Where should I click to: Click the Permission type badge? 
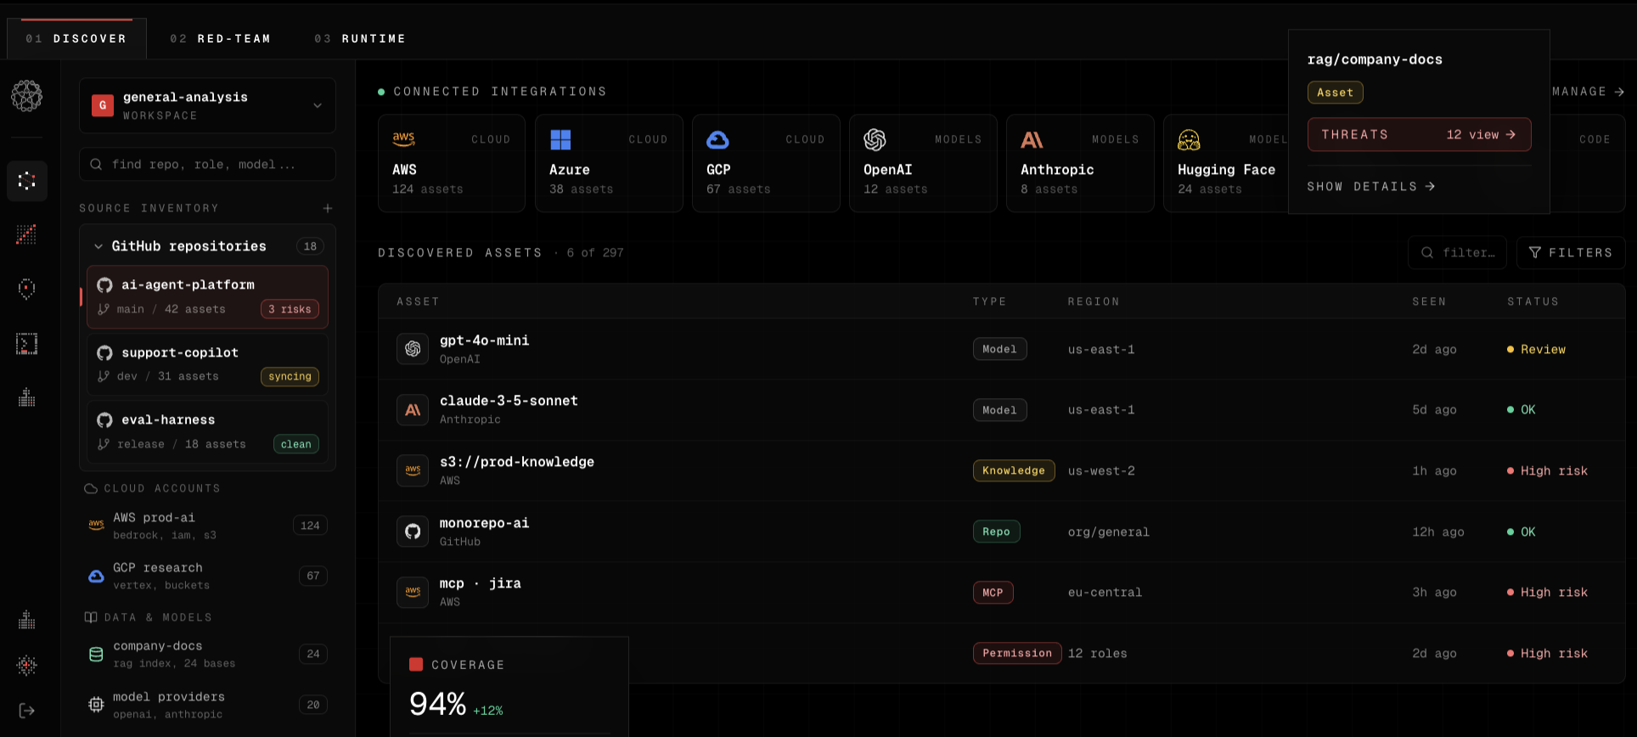coord(1016,653)
